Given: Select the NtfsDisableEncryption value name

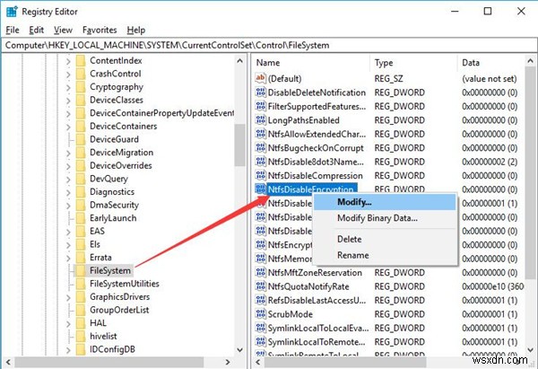Looking at the screenshot, I should 311,189.
